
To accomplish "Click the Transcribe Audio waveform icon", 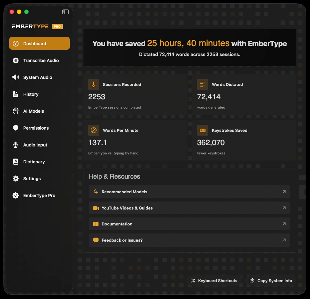I will tap(16, 61).
